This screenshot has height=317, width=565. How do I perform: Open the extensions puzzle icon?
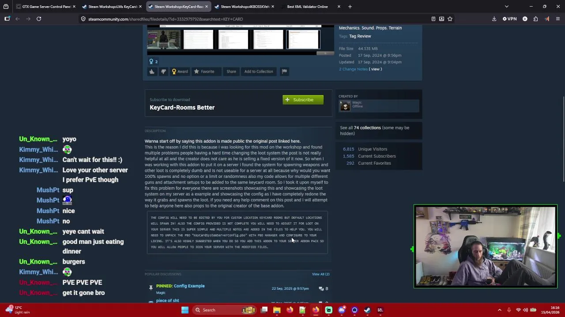[x=535, y=19]
